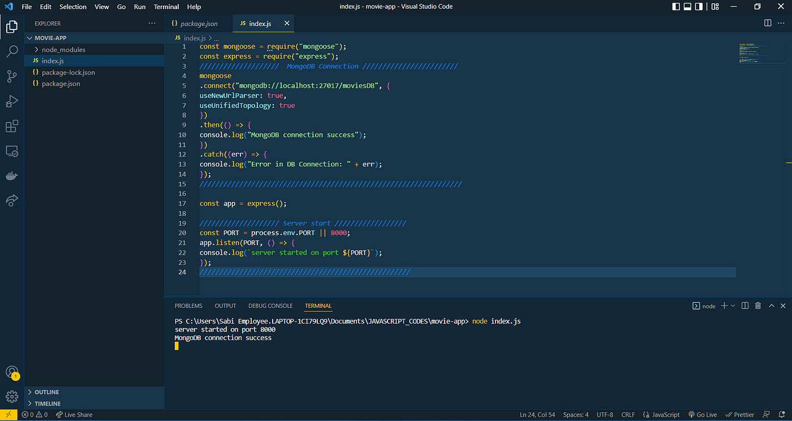The image size is (792, 421).
Task: Open the Edit menu
Action: [46, 7]
